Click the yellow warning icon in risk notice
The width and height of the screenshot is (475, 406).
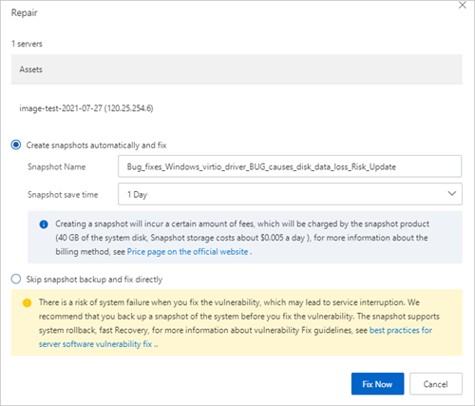(28, 303)
